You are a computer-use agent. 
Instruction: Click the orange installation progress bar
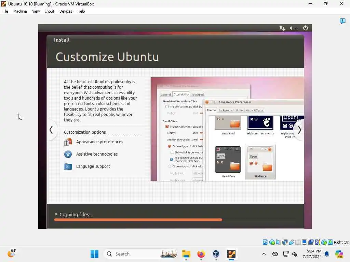coord(138,220)
